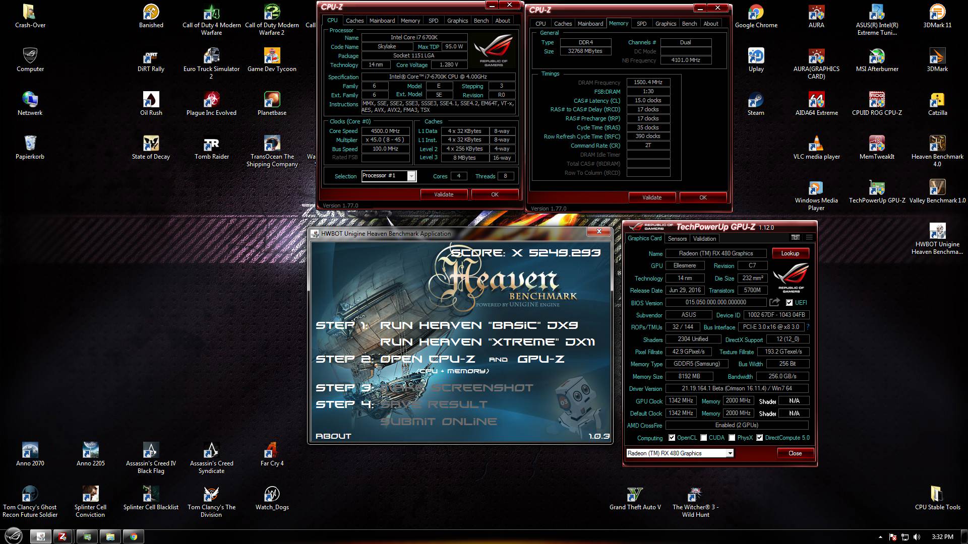The width and height of the screenshot is (968, 544).
Task: Open The Witcher 3 Wild Hunt icon
Action: pyautogui.click(x=696, y=502)
